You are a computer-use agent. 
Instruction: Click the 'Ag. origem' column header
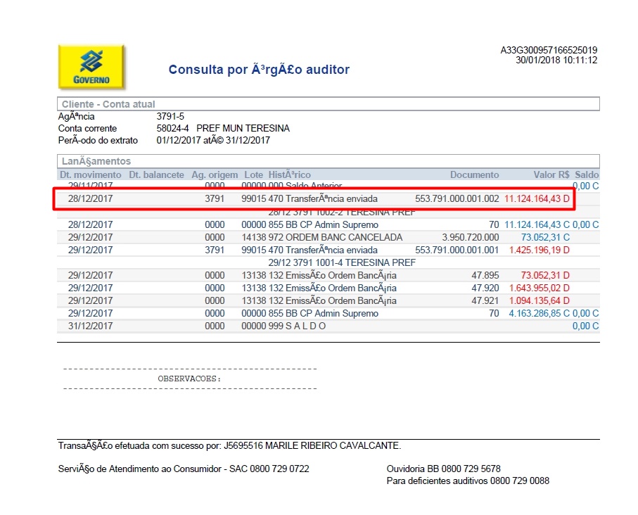pyautogui.click(x=215, y=174)
